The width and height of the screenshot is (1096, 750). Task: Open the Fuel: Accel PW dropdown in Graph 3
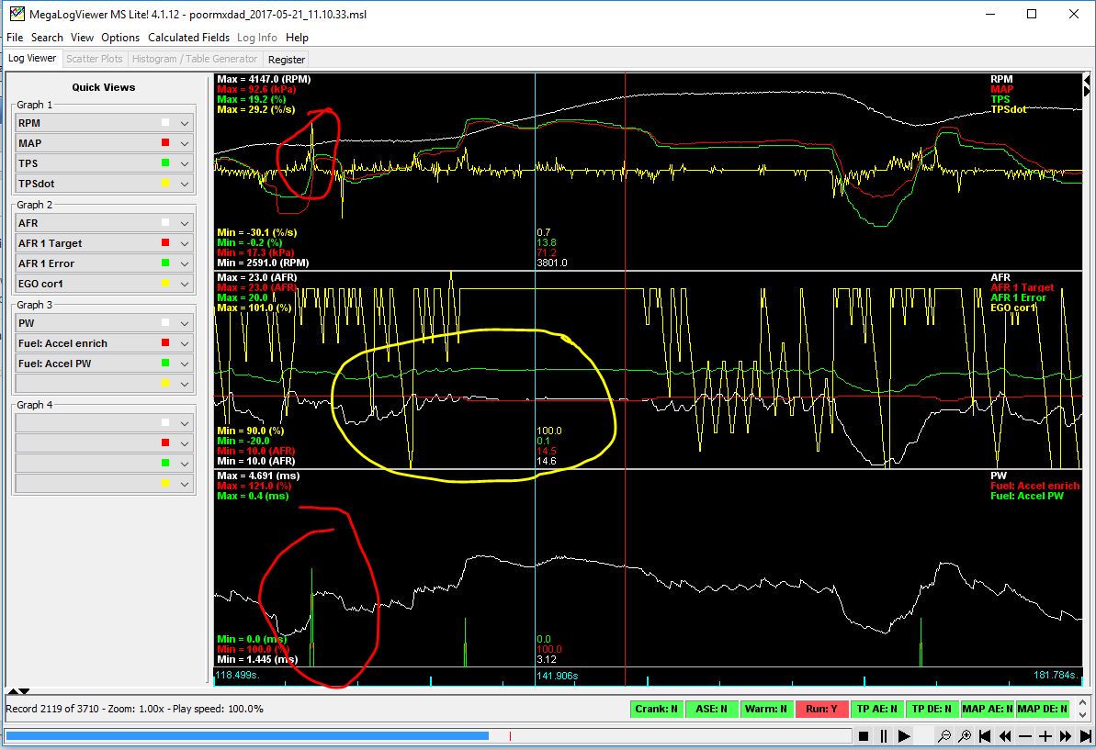(x=185, y=364)
